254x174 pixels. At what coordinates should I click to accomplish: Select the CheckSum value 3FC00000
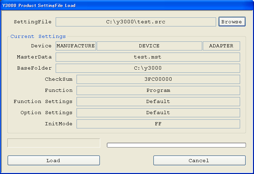click(x=158, y=79)
